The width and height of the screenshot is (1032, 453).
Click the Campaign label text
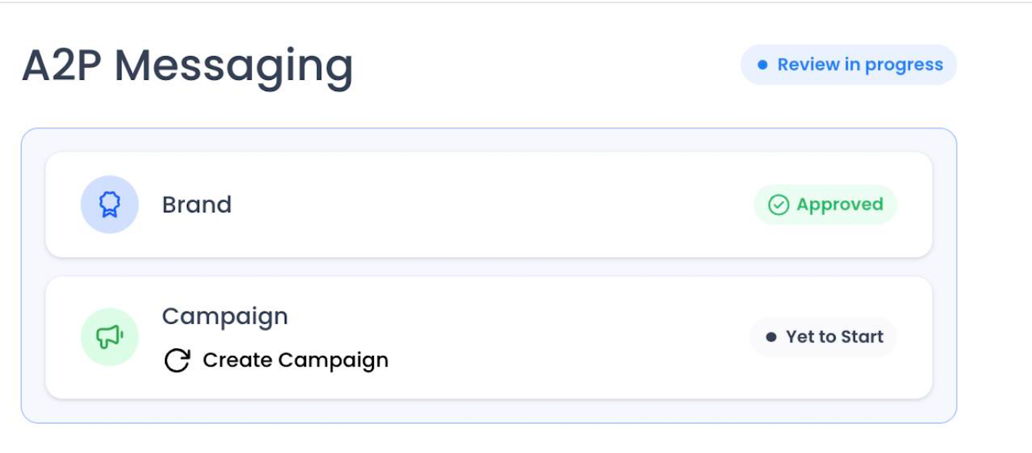pos(225,316)
